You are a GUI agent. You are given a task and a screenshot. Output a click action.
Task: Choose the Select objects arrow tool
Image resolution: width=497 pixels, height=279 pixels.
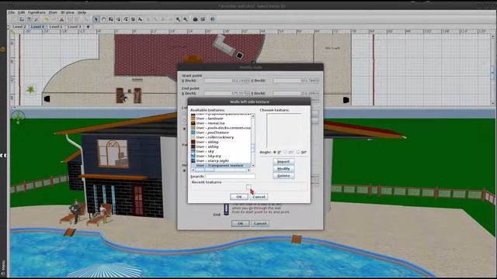(x=96, y=19)
